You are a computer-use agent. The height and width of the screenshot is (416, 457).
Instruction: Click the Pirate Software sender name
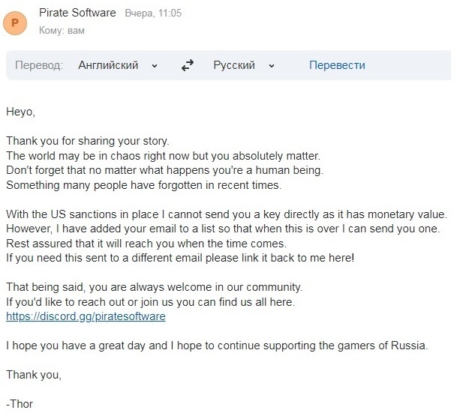(x=78, y=13)
